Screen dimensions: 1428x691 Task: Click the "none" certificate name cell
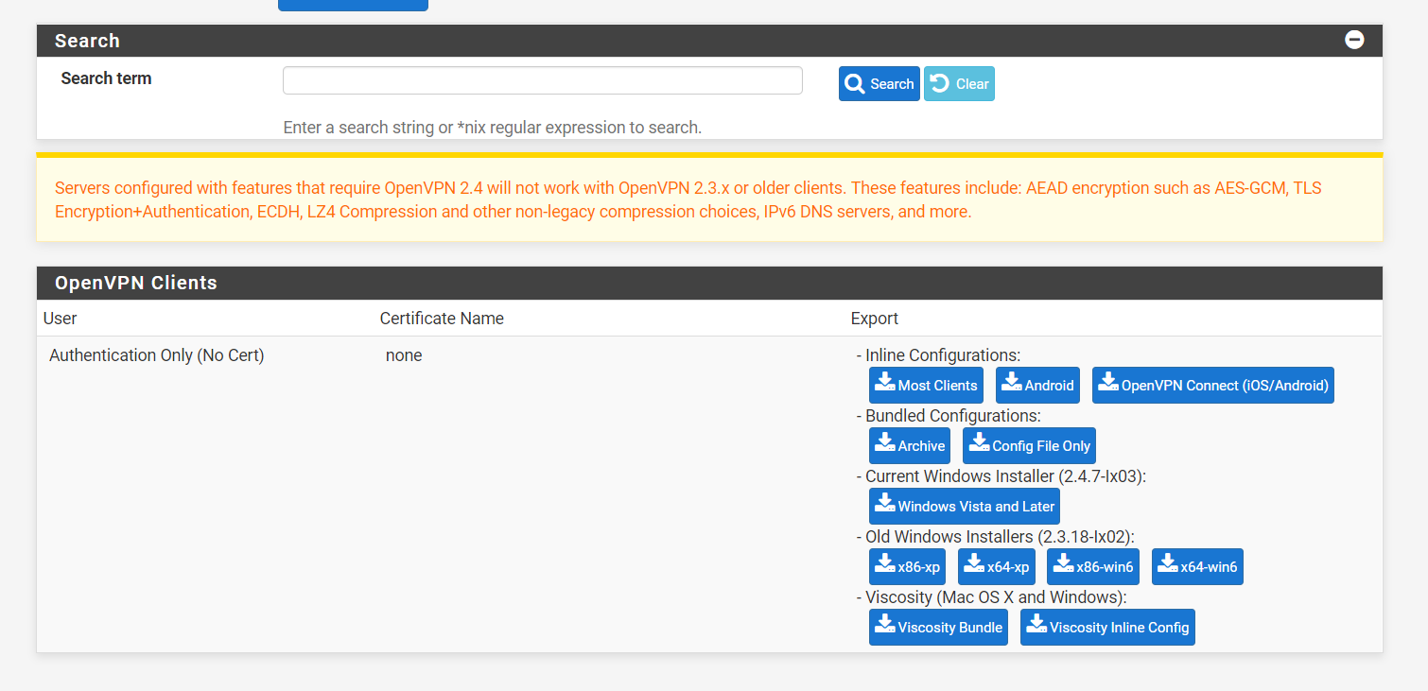[x=404, y=355]
